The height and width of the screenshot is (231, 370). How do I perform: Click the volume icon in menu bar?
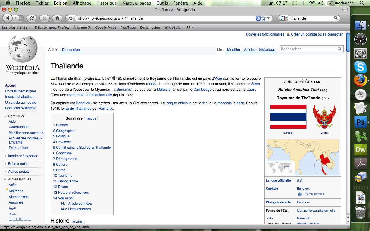(x=320, y=3)
